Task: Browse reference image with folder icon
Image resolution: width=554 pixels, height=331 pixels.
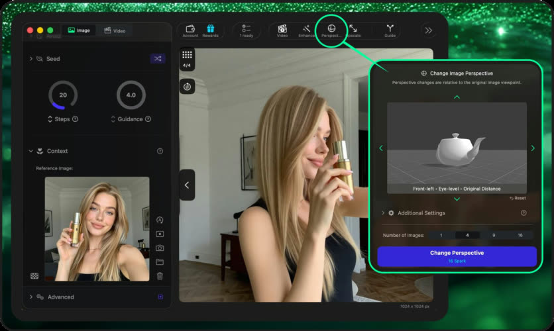Action: coord(160,262)
